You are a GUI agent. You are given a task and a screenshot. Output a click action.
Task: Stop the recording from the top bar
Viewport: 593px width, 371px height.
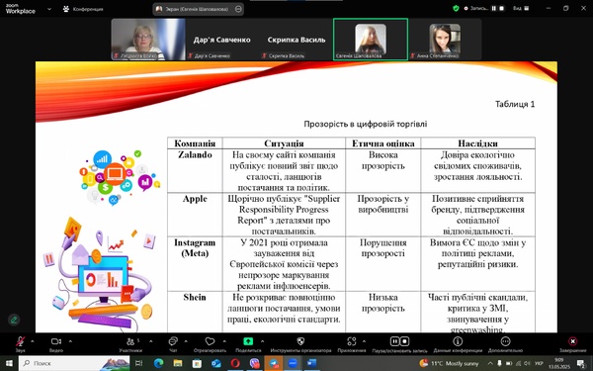[502, 8]
